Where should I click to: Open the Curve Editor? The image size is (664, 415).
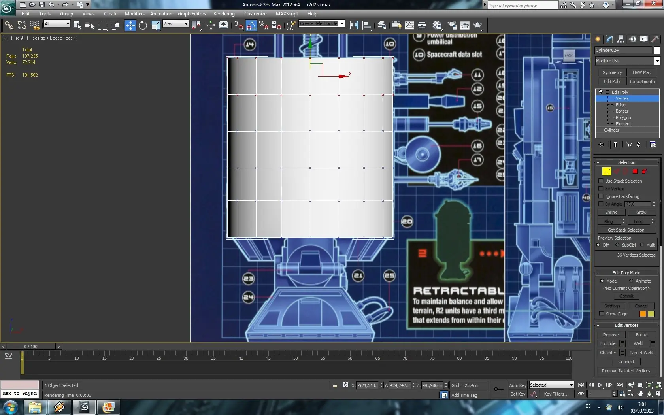pos(409,25)
